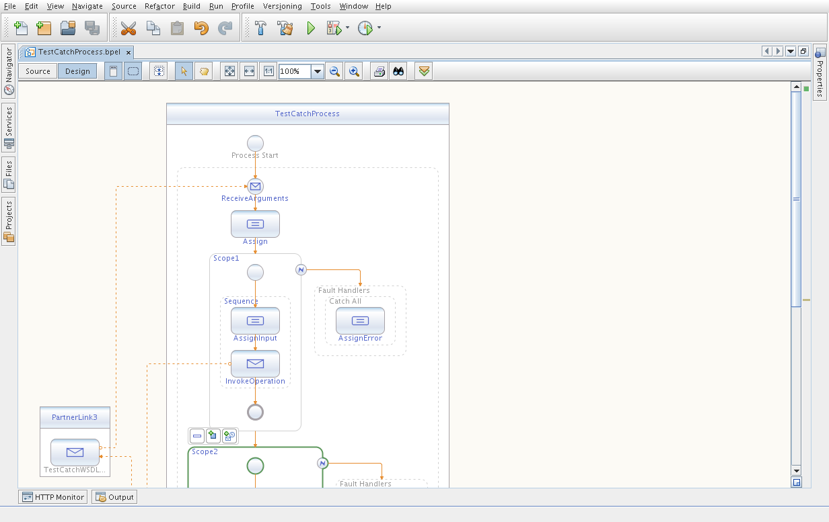Click the Validate XML green arrows icon
829x522 pixels.
[423, 71]
